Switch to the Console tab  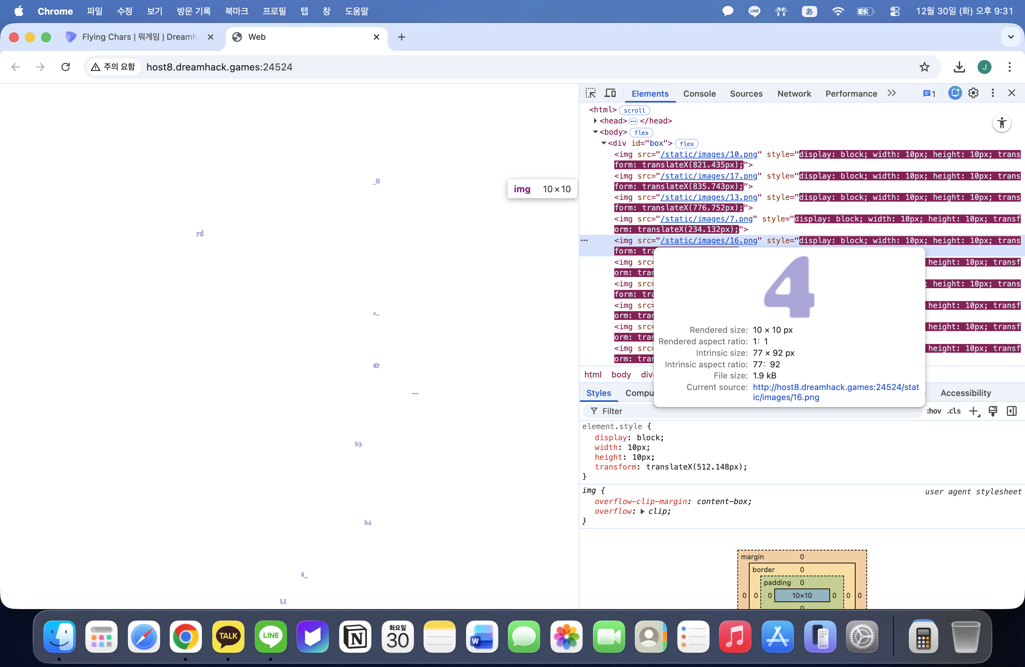pyautogui.click(x=699, y=93)
